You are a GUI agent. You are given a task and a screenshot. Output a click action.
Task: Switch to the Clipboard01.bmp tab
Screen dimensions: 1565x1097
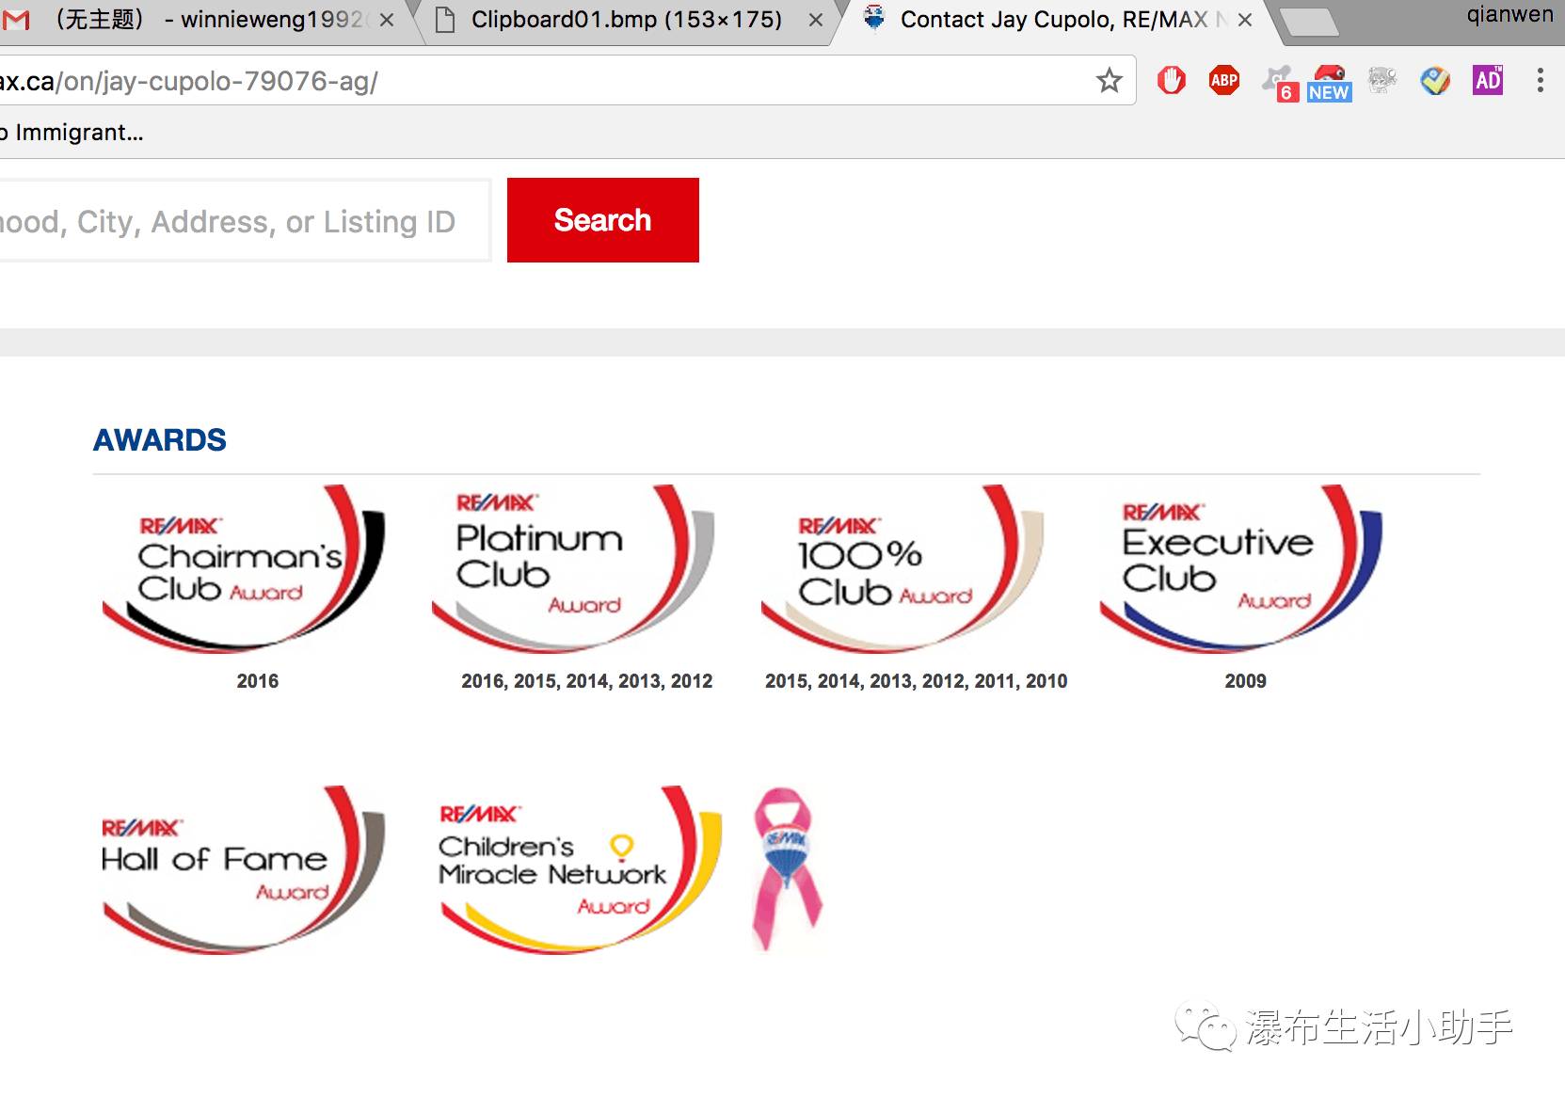pos(626,20)
